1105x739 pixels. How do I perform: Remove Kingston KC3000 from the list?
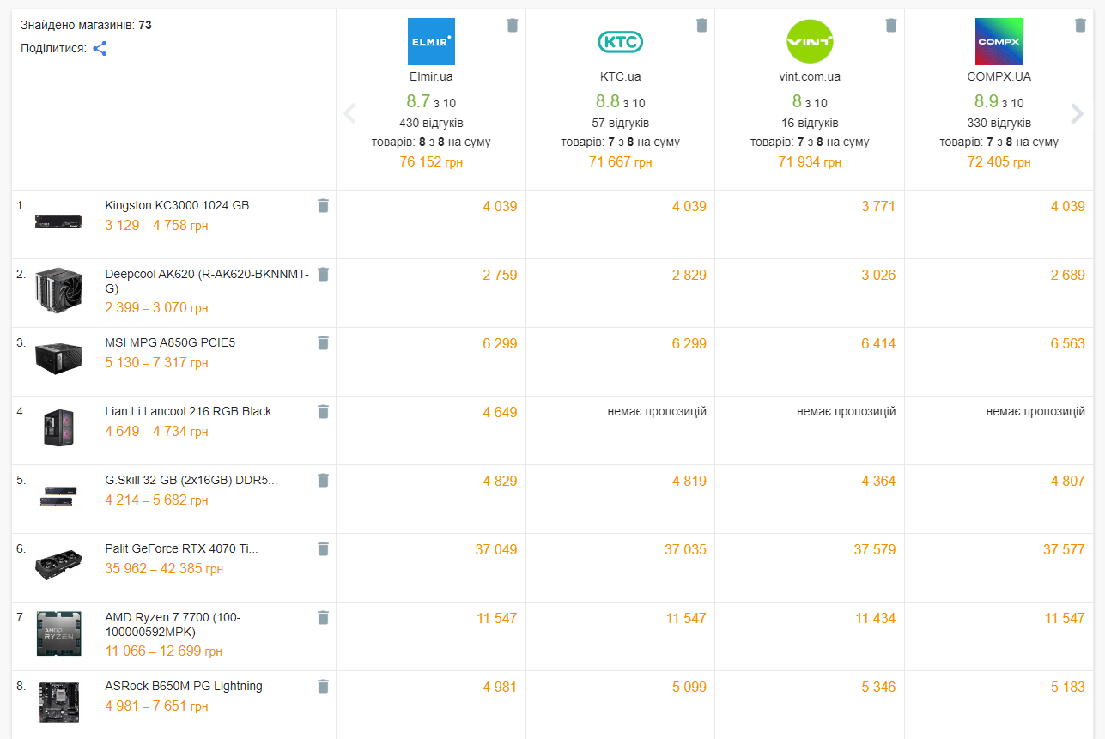point(323,205)
